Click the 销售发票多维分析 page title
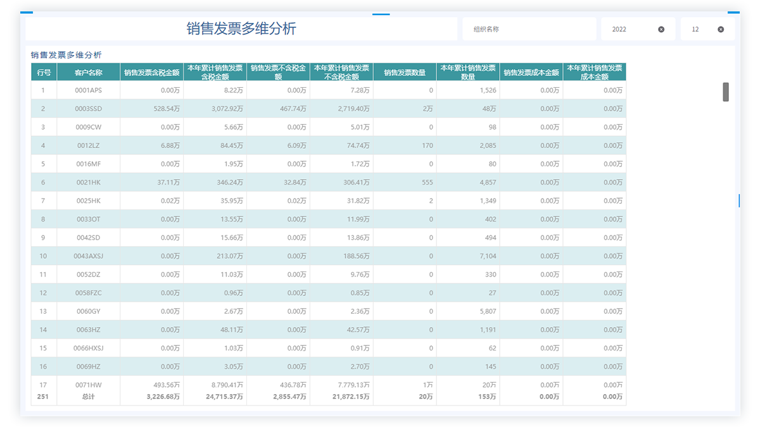This screenshot has width=760, height=427. pos(241,28)
